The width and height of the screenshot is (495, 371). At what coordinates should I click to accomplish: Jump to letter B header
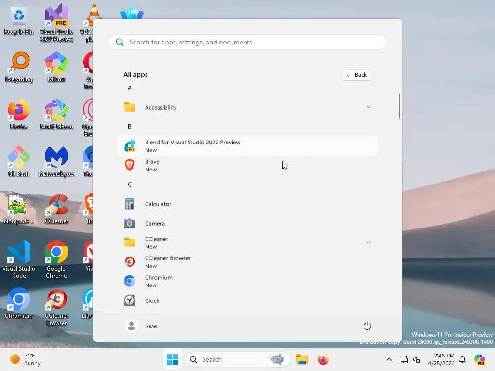pyautogui.click(x=130, y=127)
